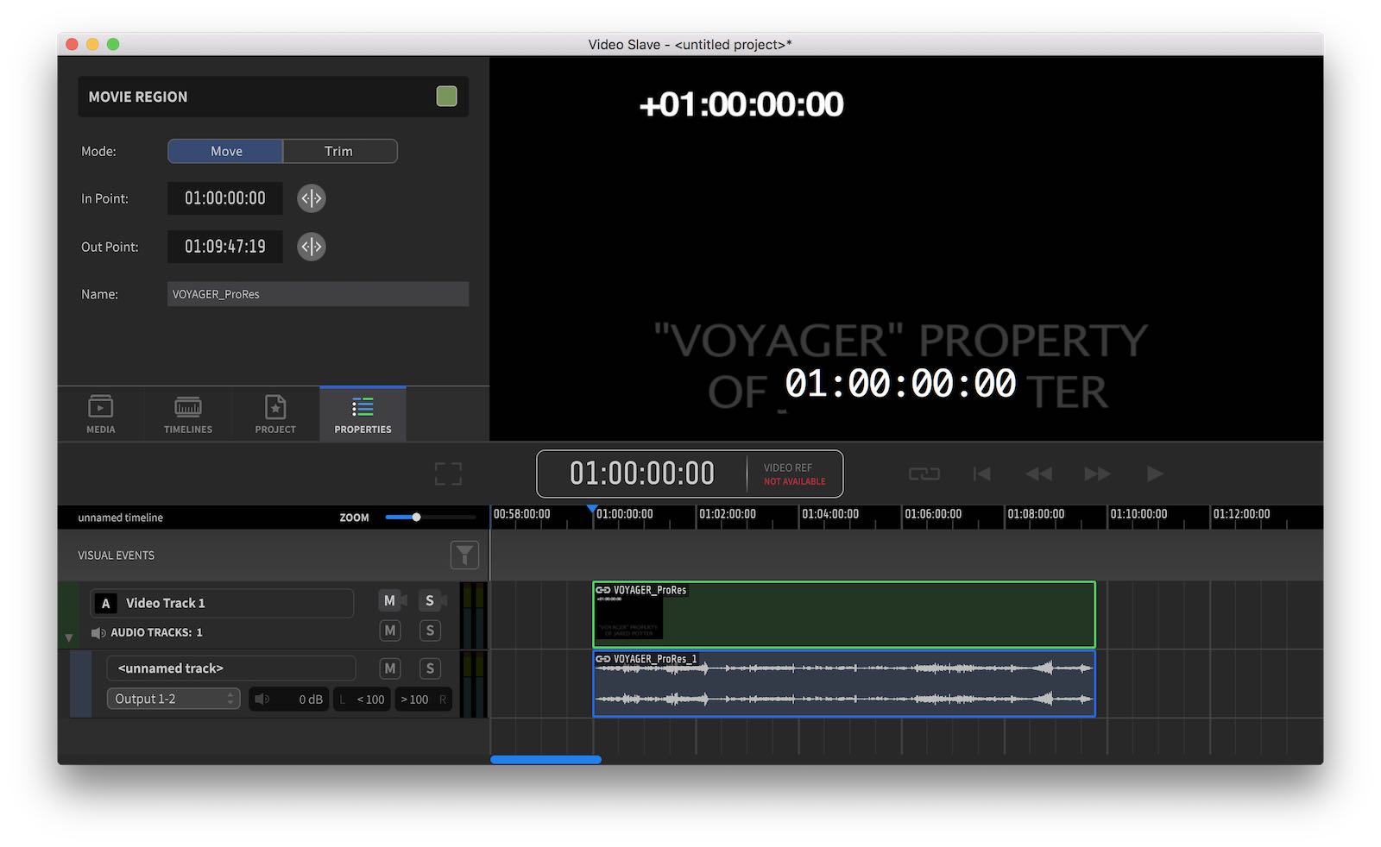1381x847 pixels.
Task: Solo all audio tracks of Video Track 1
Action: coord(430,631)
